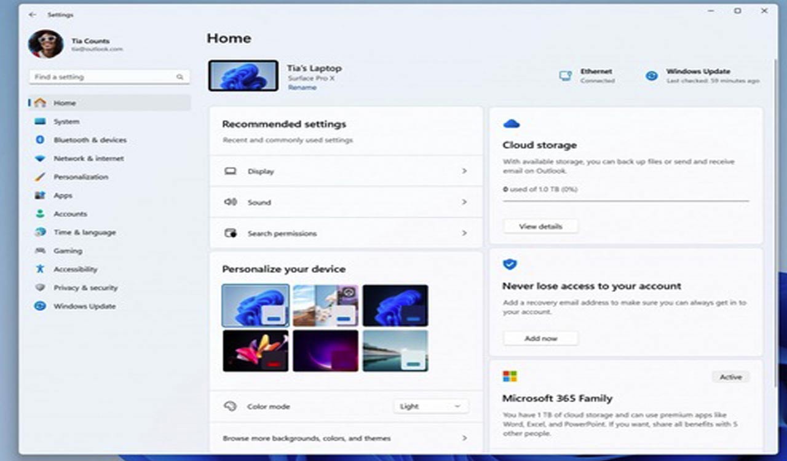Open the Color mode dropdown
The image size is (787, 461).
coord(430,406)
